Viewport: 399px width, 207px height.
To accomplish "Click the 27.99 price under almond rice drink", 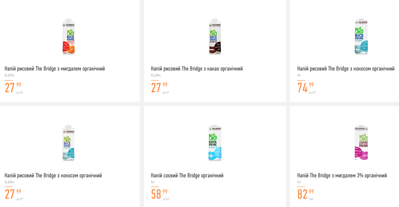I will [x=13, y=88].
